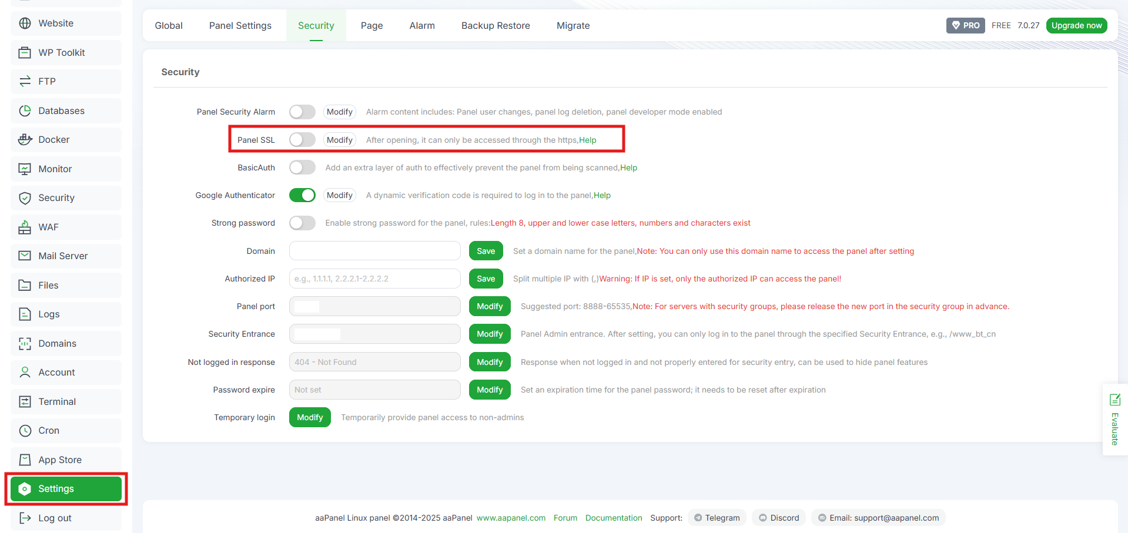Disable the Google Authenticator switch

302,195
